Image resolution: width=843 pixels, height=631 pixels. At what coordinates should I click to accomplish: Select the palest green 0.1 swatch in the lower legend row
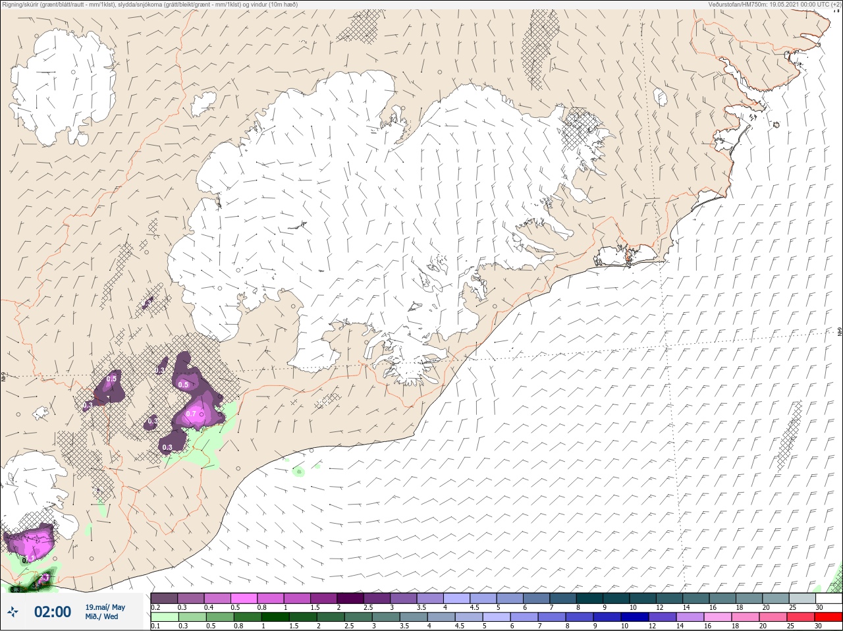[165, 617]
